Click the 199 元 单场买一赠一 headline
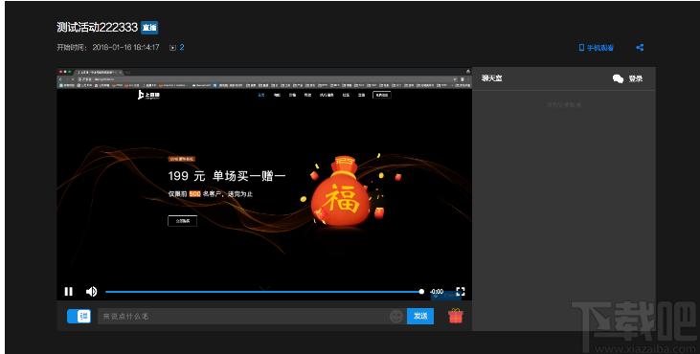Image resolution: width=700 pixels, height=354 pixels. [x=227, y=176]
